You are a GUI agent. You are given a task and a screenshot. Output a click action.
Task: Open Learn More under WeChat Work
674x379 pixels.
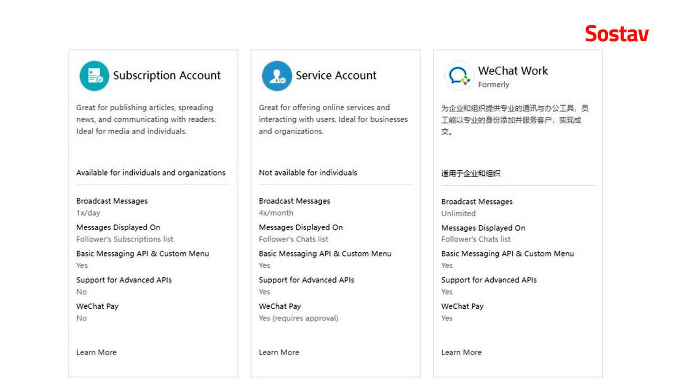tap(461, 352)
